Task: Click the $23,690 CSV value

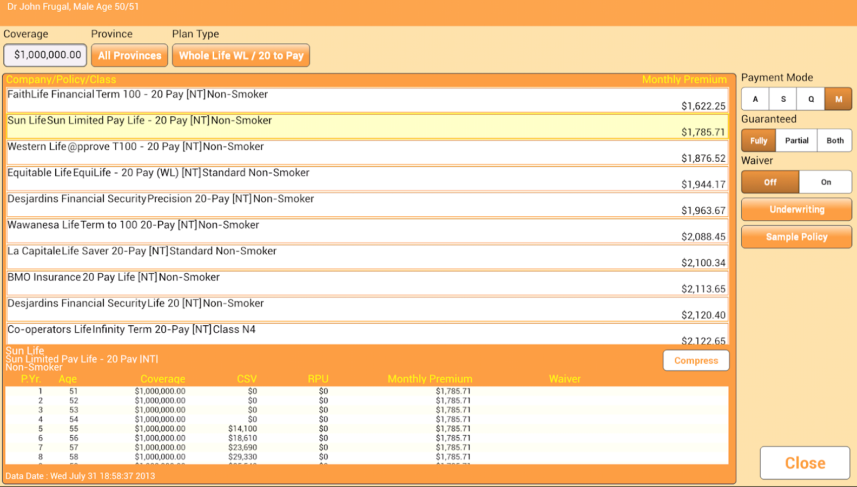Action: tap(243, 447)
